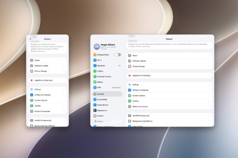Click the AppleCare Apple-logo icon in compact General window

(x=32, y=80)
